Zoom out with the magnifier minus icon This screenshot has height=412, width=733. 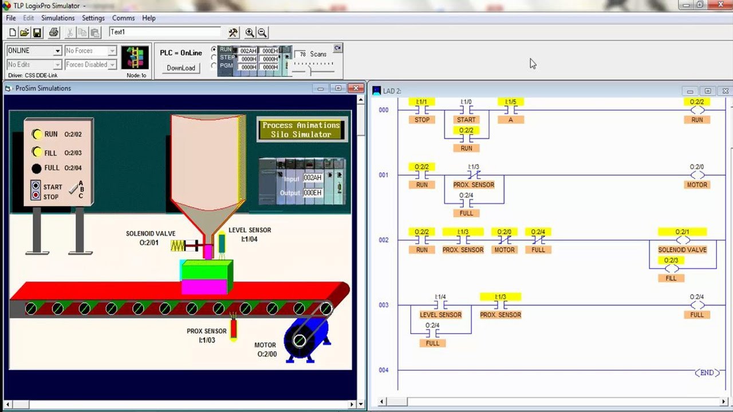tap(262, 33)
